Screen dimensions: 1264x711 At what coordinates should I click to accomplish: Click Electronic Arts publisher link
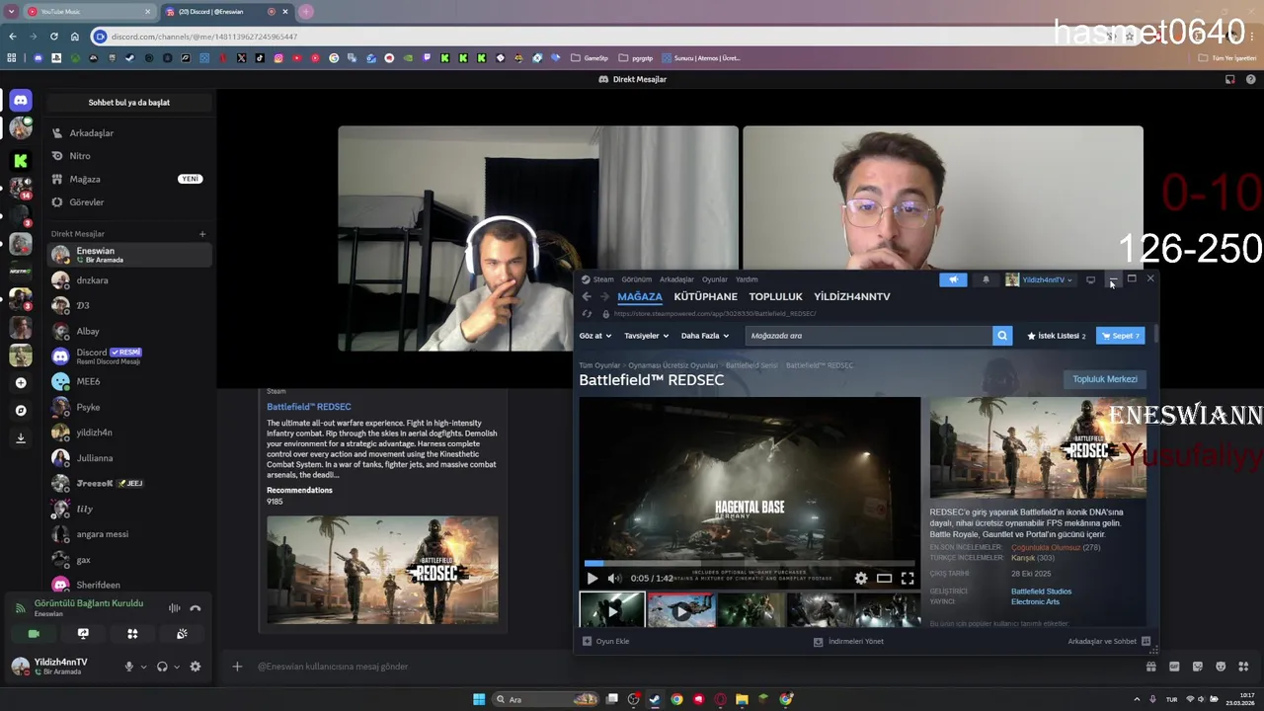[x=1035, y=601]
